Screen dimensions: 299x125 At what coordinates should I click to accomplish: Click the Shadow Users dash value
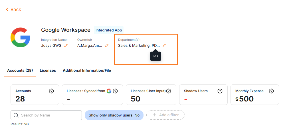click(185, 99)
